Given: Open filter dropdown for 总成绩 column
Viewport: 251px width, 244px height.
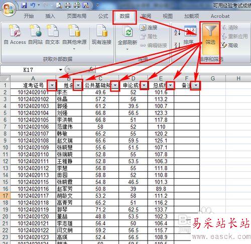Looking at the screenshot, I should click(x=170, y=85).
